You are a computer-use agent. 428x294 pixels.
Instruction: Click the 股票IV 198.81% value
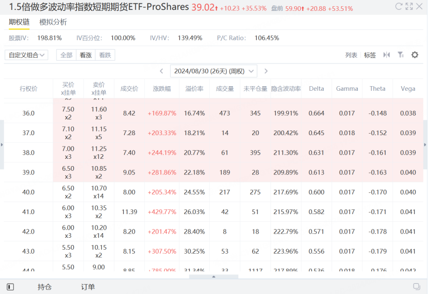pos(50,38)
